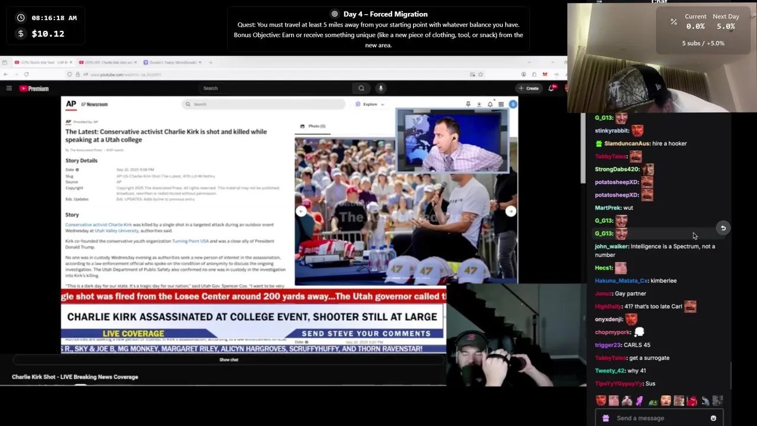
Task: Open the YouTube notifications bell
Action: [551, 88]
